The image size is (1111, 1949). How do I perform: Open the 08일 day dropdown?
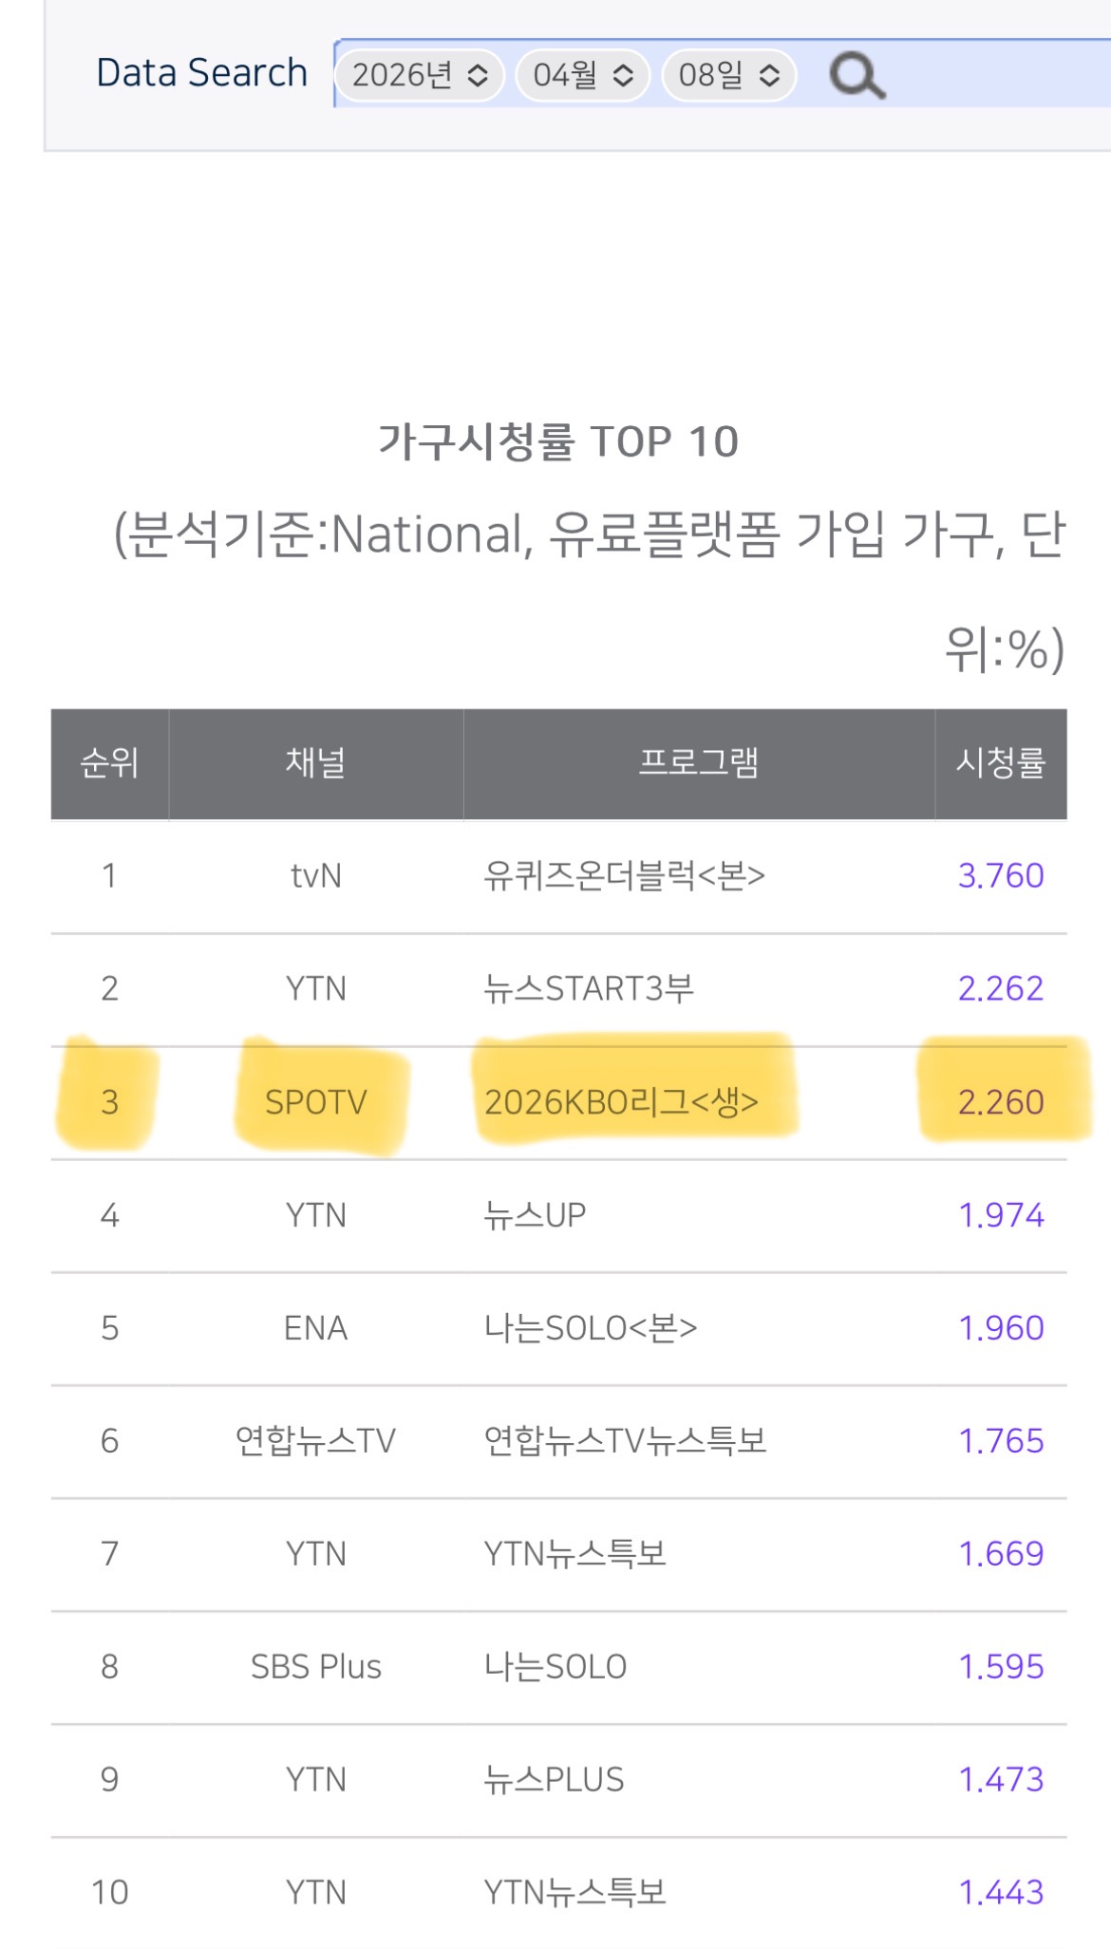pyautogui.click(x=728, y=75)
